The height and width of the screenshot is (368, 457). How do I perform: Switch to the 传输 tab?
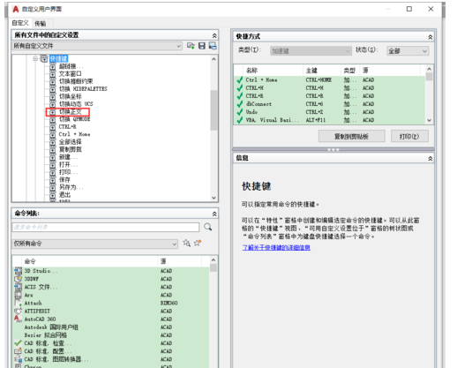click(x=41, y=23)
